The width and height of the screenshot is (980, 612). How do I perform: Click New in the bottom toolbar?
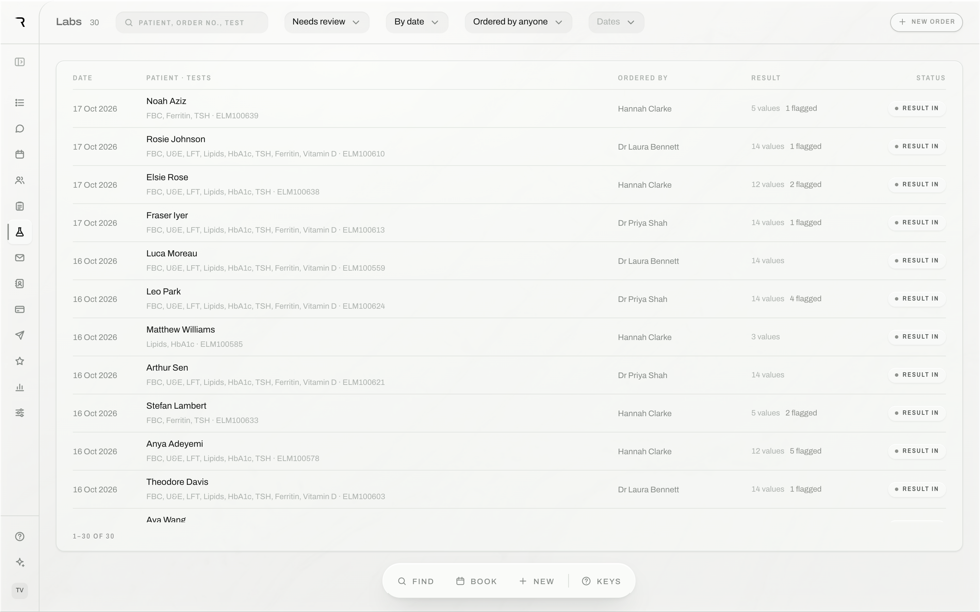[x=537, y=581]
